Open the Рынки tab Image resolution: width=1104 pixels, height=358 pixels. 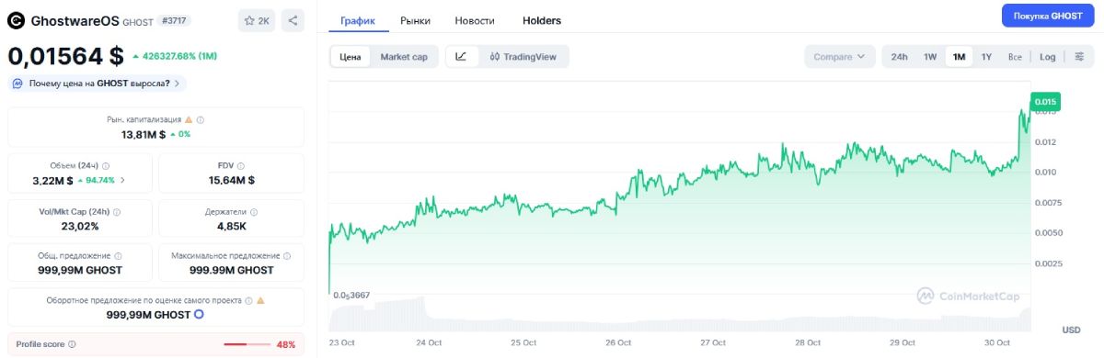coord(416,20)
